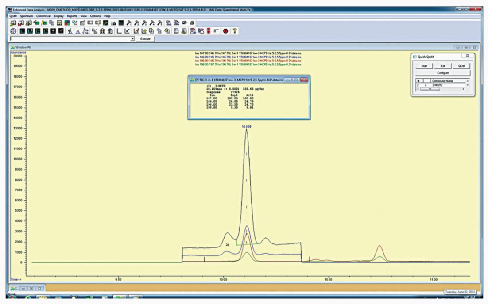Image resolution: width=488 pixels, height=304 pixels.
Task: Click the black checkmark box icon
Action: click(61, 31)
